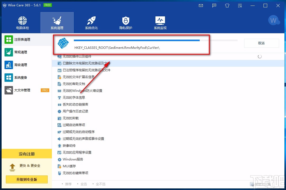The image size is (286, 190).
Task: Select the 映像劫持 text
Action: coord(69,146)
